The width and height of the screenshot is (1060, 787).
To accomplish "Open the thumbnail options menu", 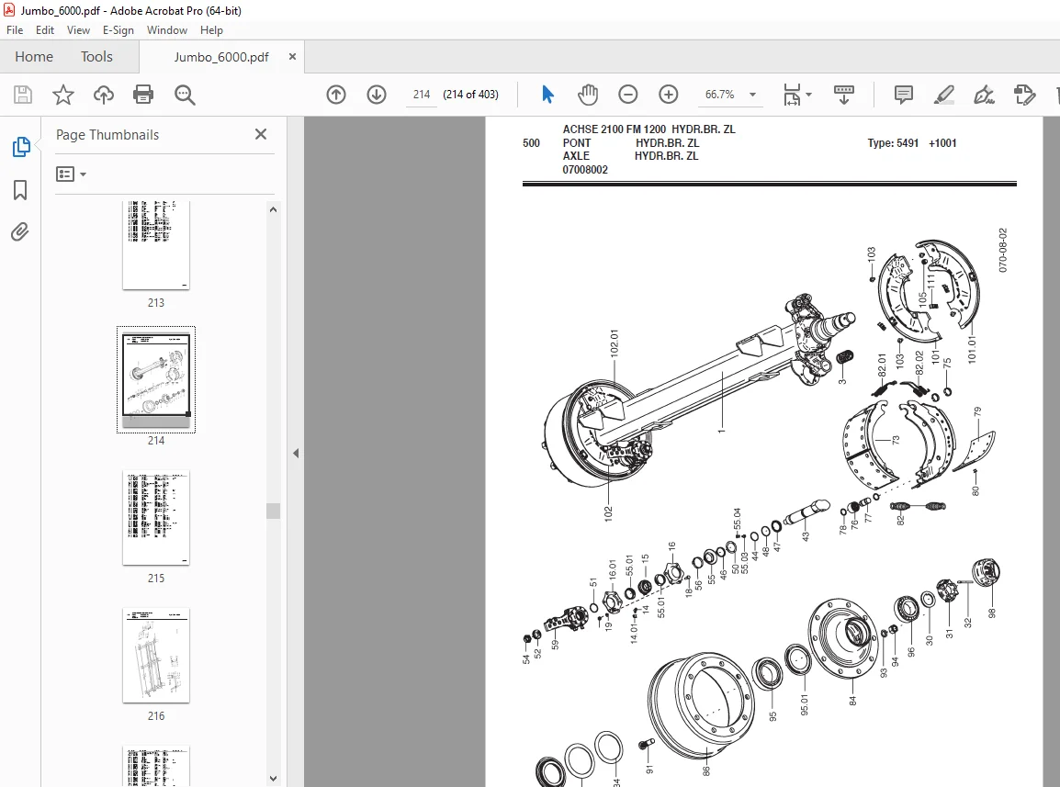I will point(71,174).
